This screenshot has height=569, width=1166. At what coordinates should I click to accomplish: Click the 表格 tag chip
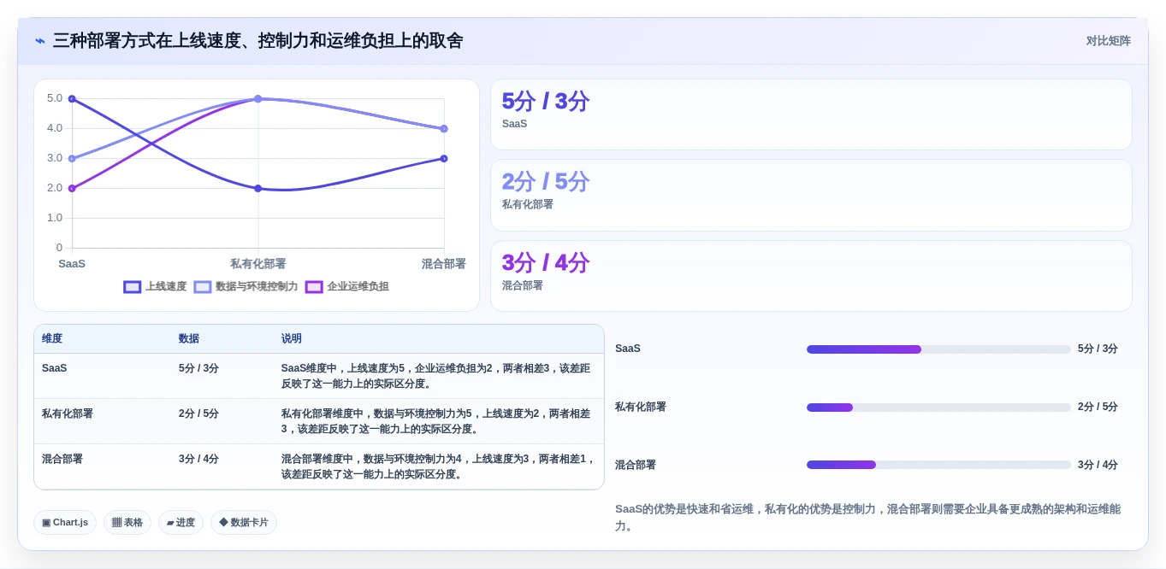[x=127, y=523]
